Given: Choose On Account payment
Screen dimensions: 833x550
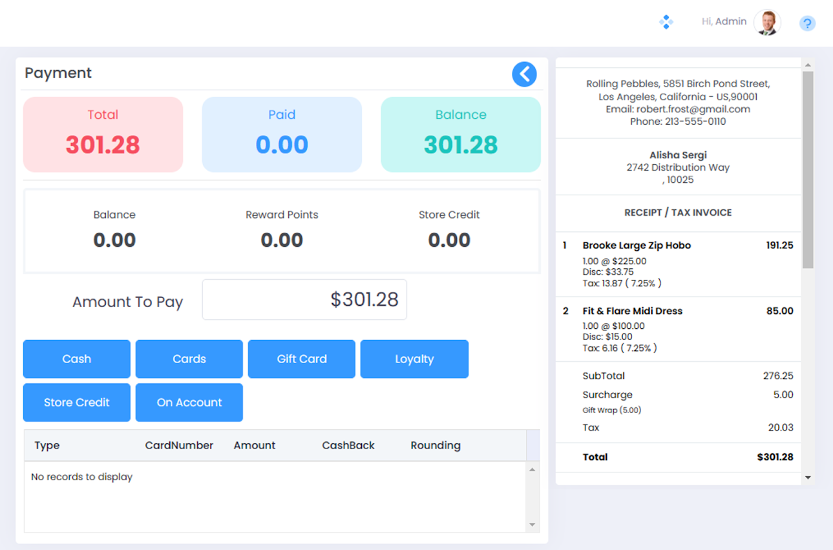Looking at the screenshot, I should [x=189, y=402].
